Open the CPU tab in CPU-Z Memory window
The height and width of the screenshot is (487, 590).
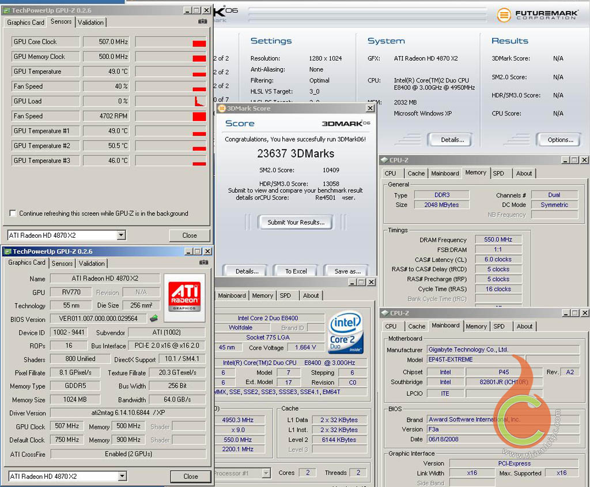point(390,173)
